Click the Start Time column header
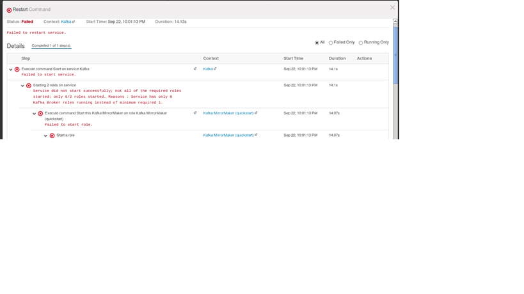Image resolution: width=524 pixels, height=294 pixels. pyautogui.click(x=294, y=58)
